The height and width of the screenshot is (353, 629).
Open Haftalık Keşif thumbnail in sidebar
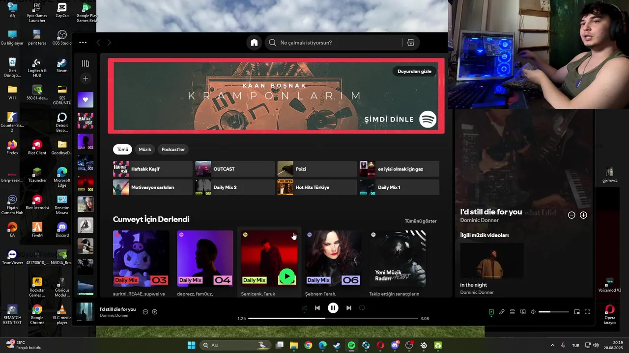coord(86,121)
